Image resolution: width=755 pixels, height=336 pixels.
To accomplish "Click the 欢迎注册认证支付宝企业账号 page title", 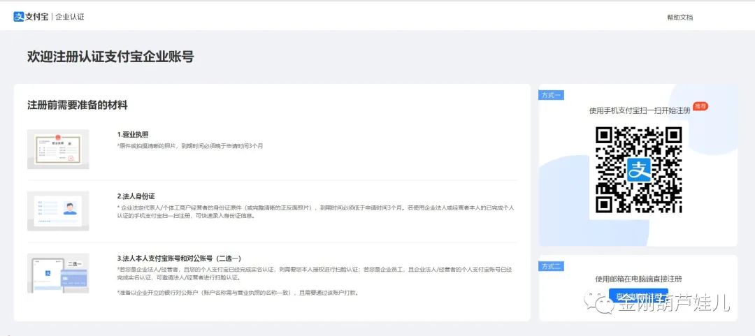I will pos(110,57).
